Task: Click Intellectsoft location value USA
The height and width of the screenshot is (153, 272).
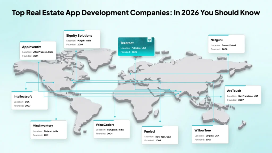Action: click(27, 102)
